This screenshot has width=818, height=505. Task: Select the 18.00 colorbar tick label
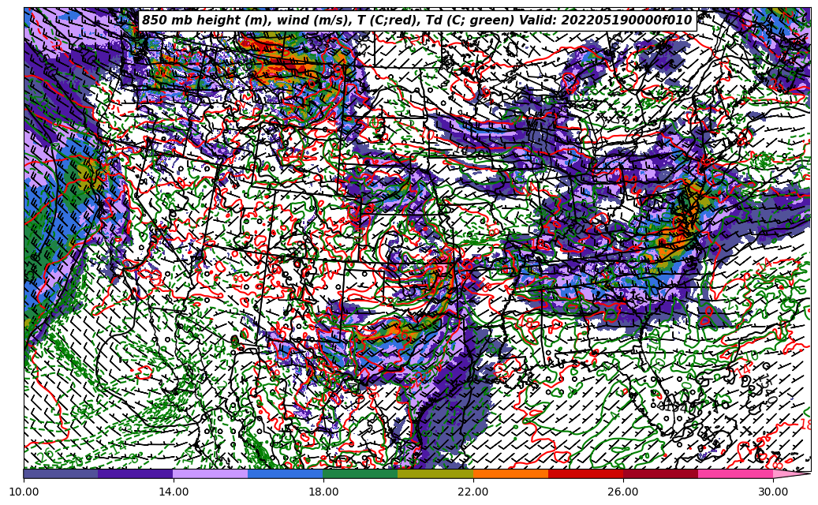[x=323, y=492]
